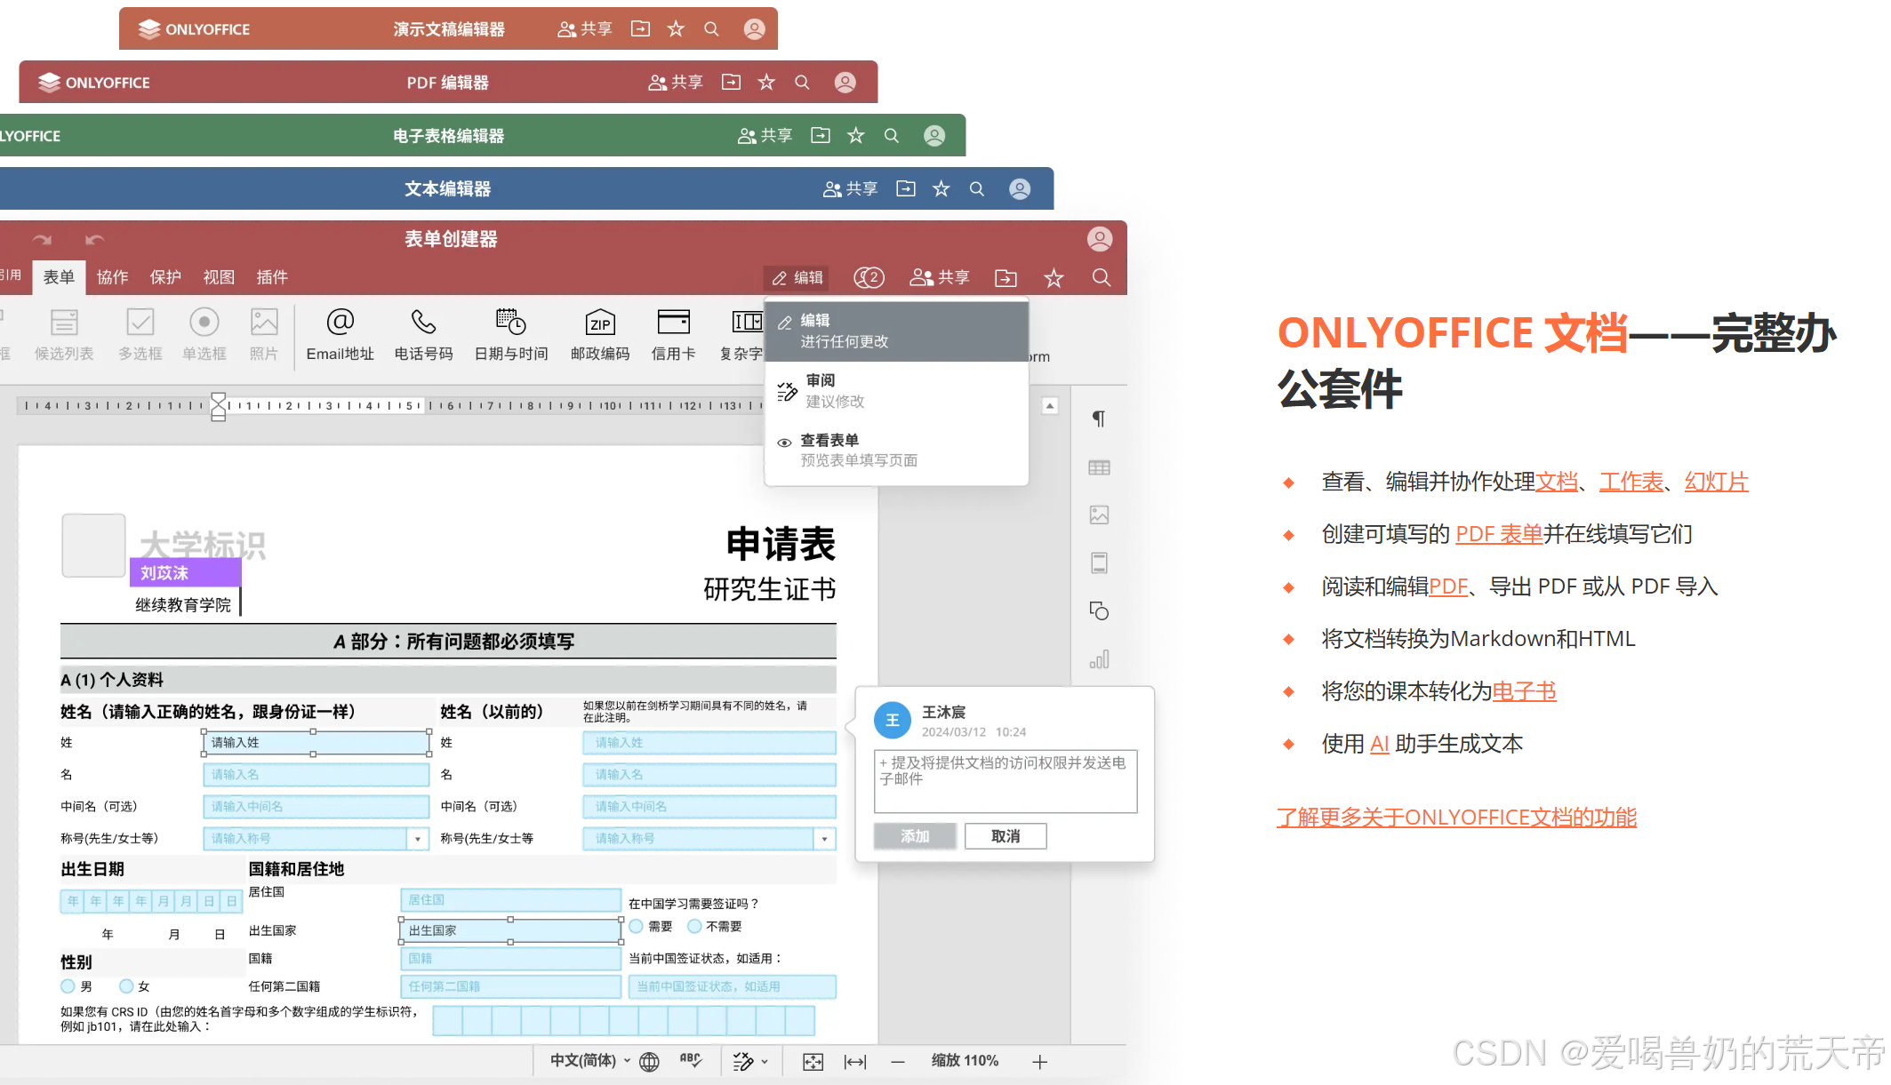Open the 幻灯片 link
Screen dimensions: 1891x1085
pyautogui.click(x=1716, y=482)
